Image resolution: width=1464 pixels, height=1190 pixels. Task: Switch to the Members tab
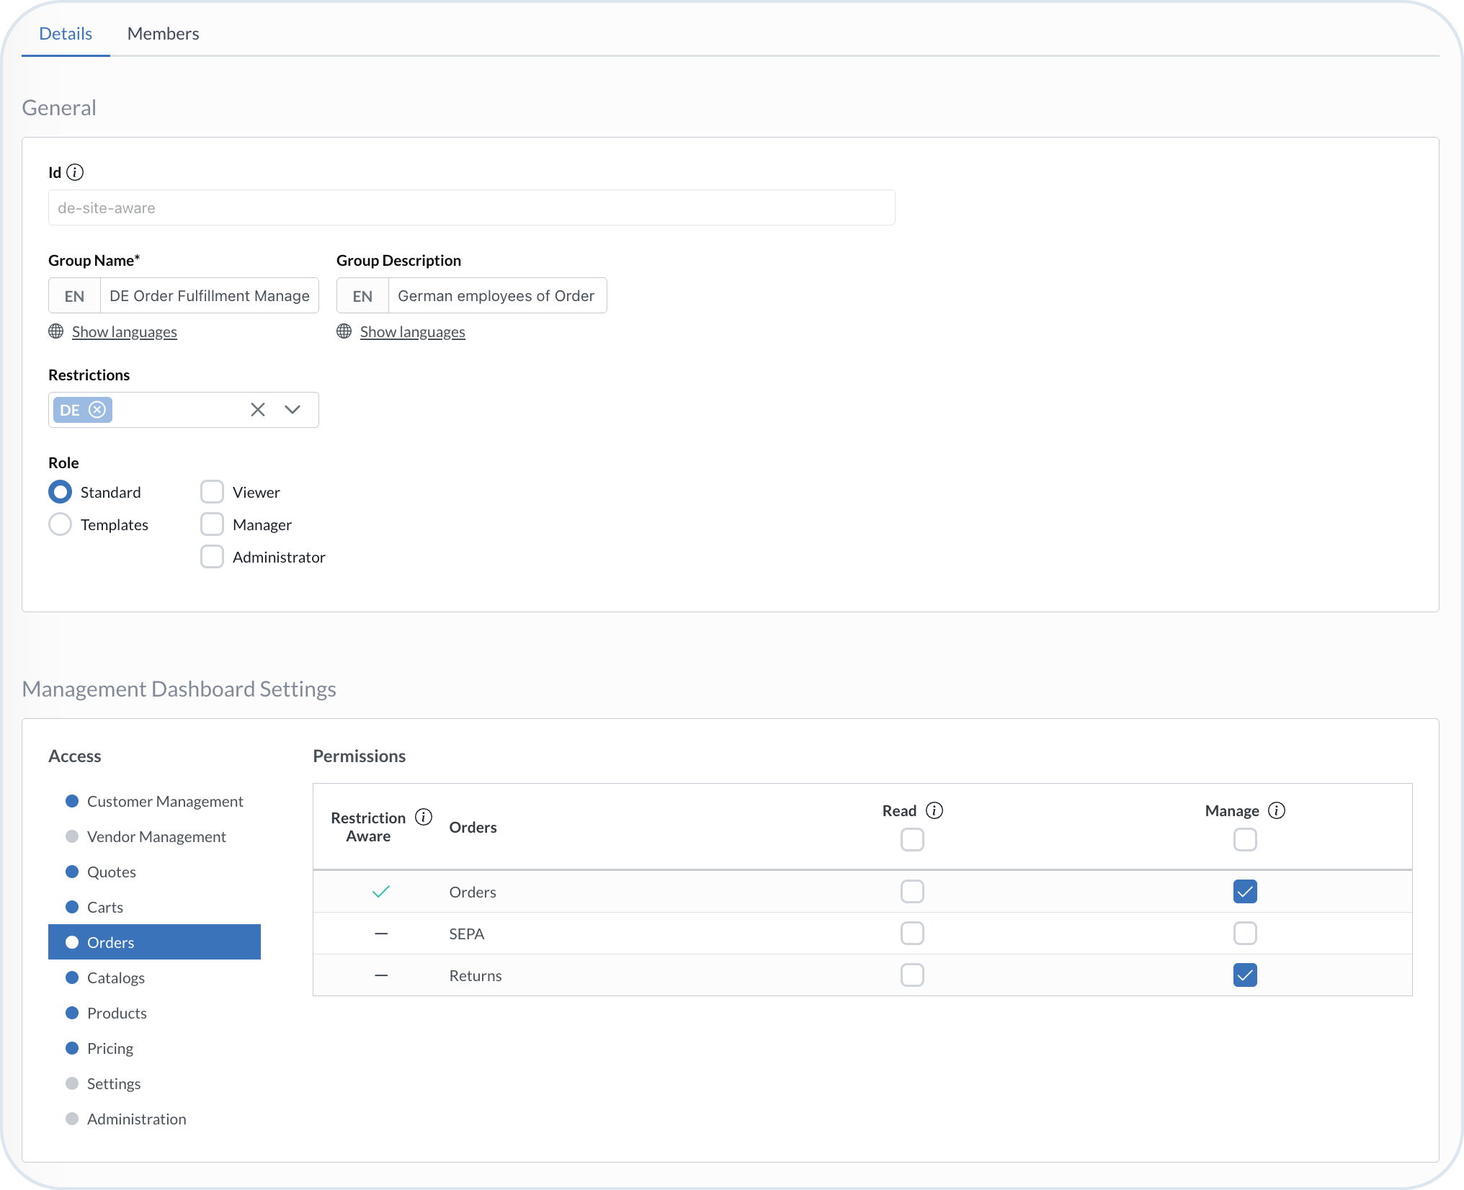tap(163, 33)
